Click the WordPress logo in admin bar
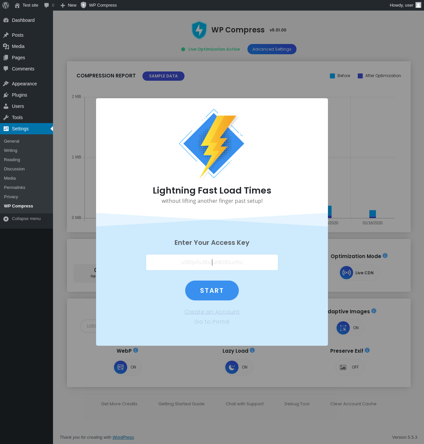Screen dimensions: 424x444 coord(6,5)
